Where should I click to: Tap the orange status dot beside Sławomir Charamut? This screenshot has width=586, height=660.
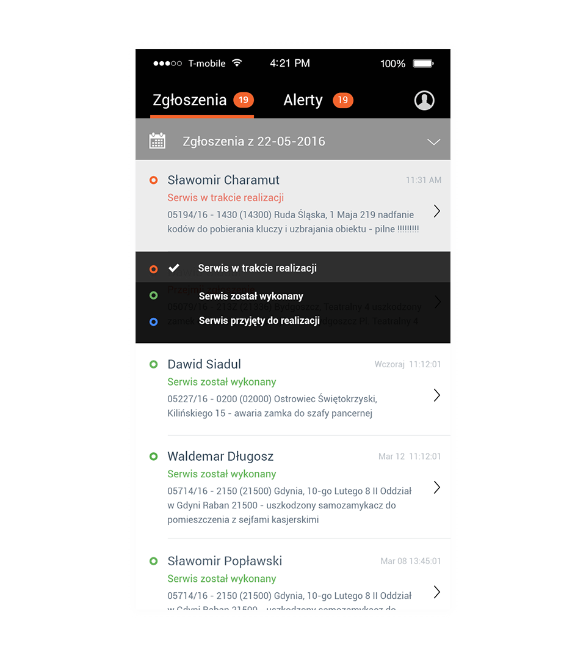pos(154,180)
